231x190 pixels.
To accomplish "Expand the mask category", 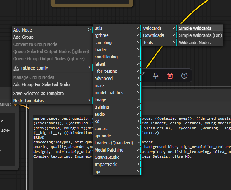I will click(x=117, y=86).
